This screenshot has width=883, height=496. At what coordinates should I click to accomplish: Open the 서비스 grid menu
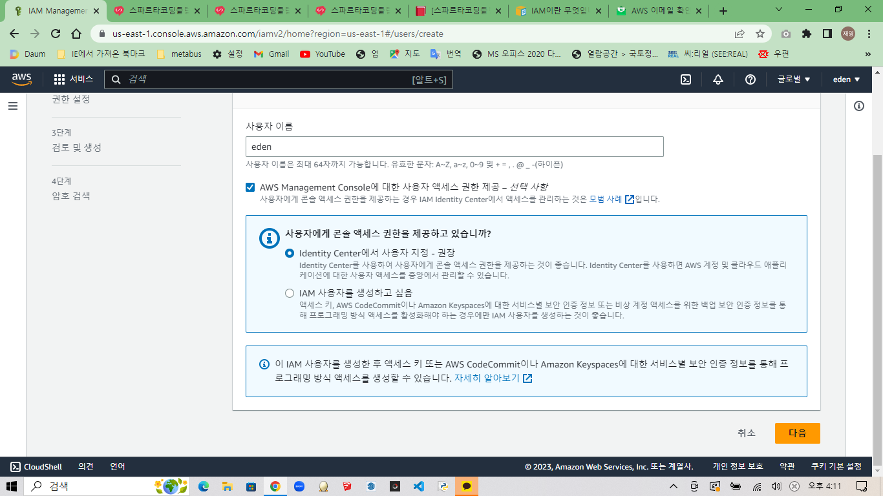pyautogui.click(x=73, y=79)
